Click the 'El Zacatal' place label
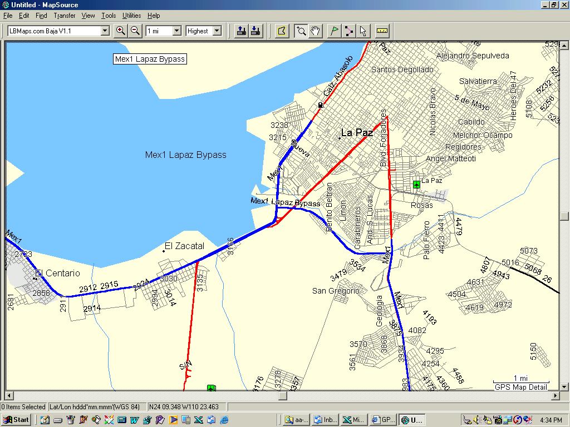The height and width of the screenshot is (427, 570). tap(184, 246)
